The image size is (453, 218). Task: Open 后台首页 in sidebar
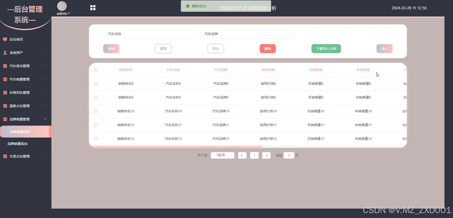[26, 39]
